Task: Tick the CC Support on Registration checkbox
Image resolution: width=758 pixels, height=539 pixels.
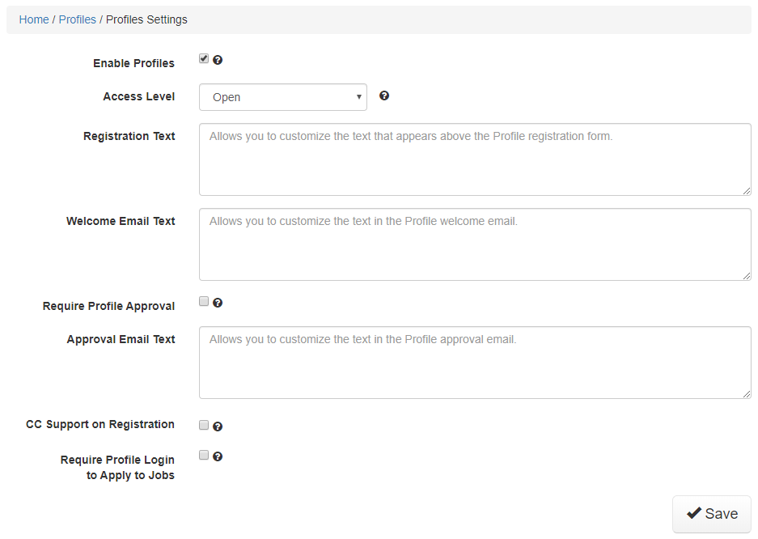Action: (x=204, y=425)
